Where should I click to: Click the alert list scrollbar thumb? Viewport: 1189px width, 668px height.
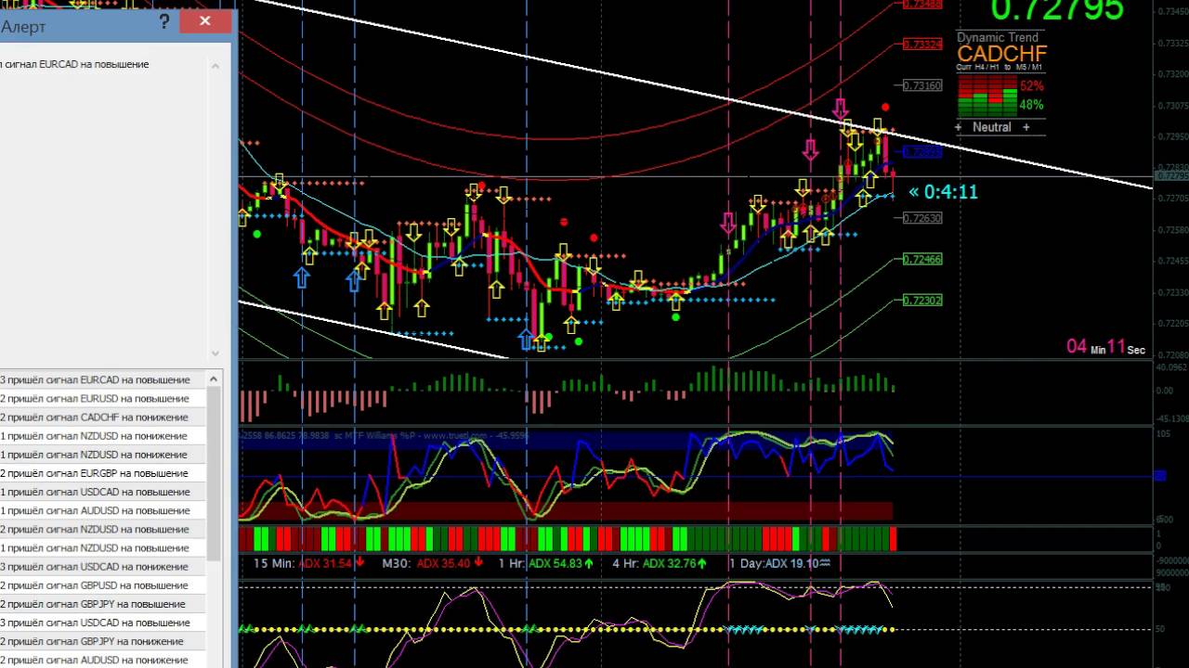(215, 473)
